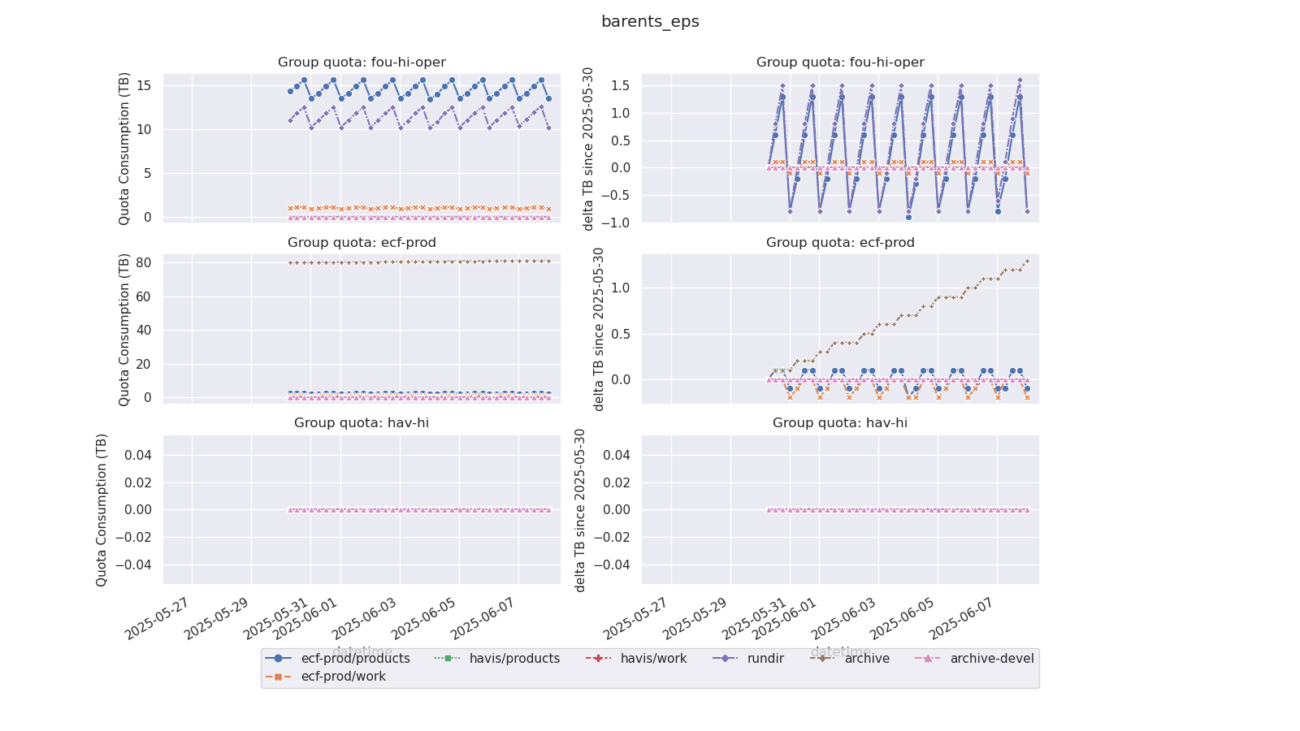Click the '1.5' y-axis tick label

click(621, 85)
